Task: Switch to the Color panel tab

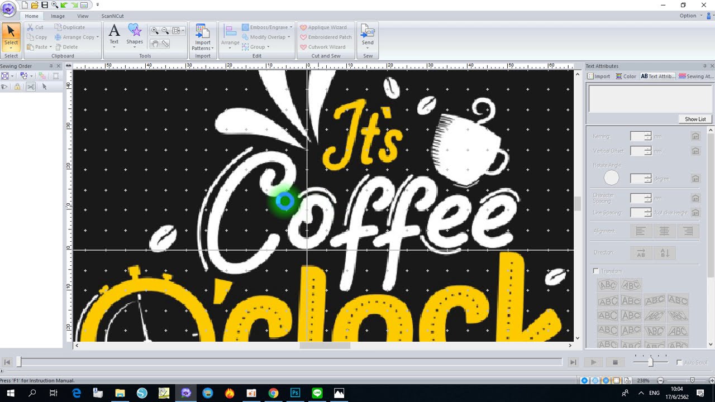Action: pyautogui.click(x=626, y=76)
